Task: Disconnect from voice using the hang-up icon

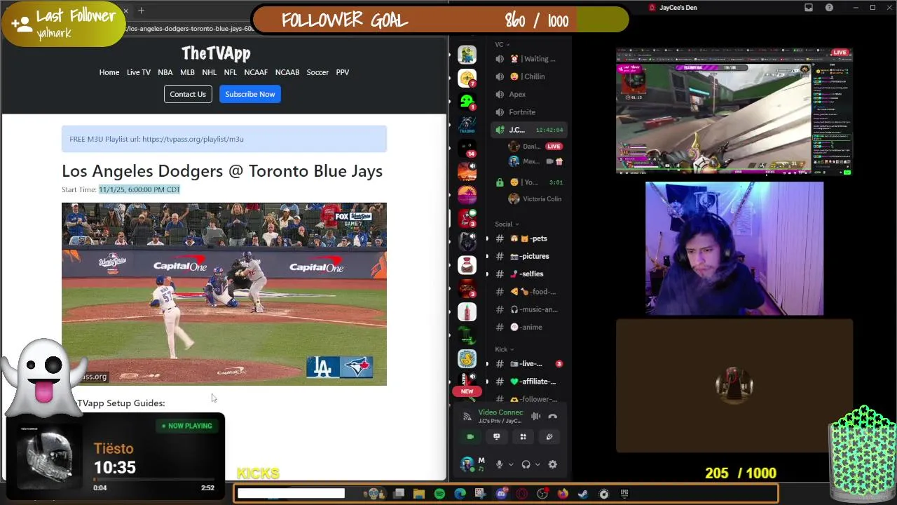Action: click(x=552, y=417)
